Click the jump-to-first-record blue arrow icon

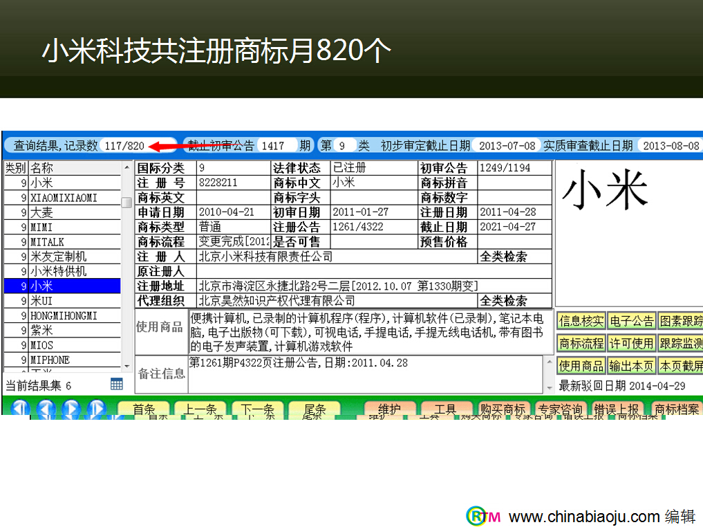pos(20,407)
